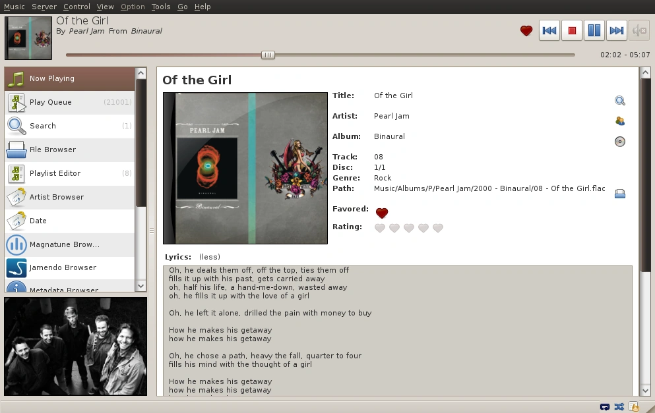Open Jamendo Browser in sidebar
Viewport: 655px width, 413px height.
63,268
